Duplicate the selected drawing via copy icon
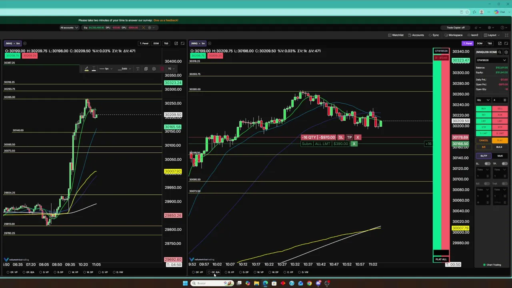 146,69
